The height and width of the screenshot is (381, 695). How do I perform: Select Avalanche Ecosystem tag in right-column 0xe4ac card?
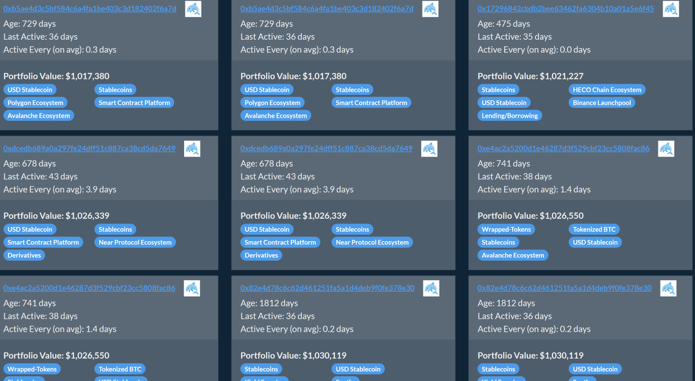click(x=513, y=255)
